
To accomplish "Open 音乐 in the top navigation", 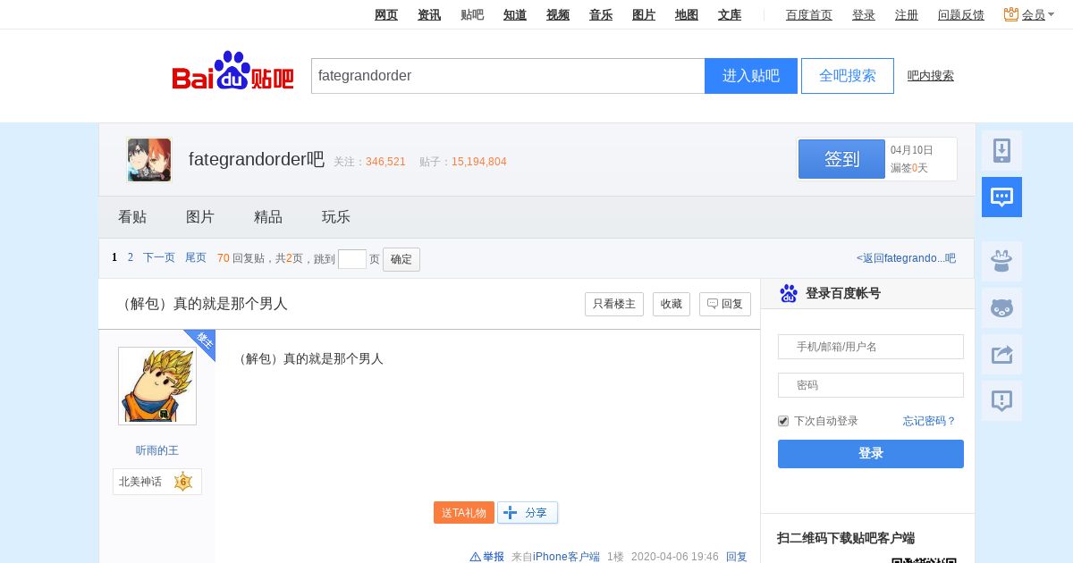I will (x=601, y=14).
